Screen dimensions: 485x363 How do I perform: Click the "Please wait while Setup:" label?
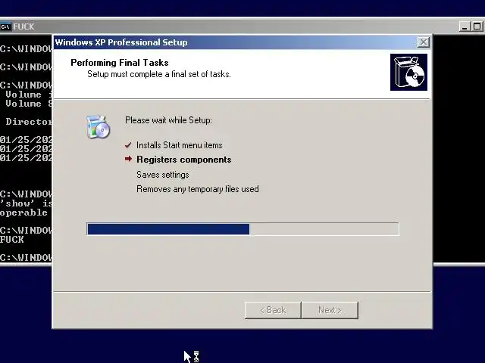(x=168, y=120)
